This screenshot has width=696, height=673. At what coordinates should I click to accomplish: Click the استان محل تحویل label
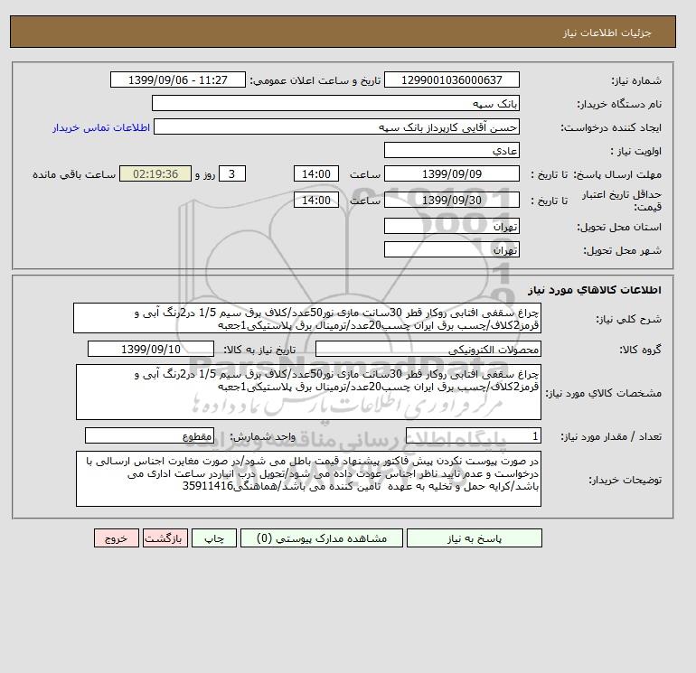pos(619,227)
